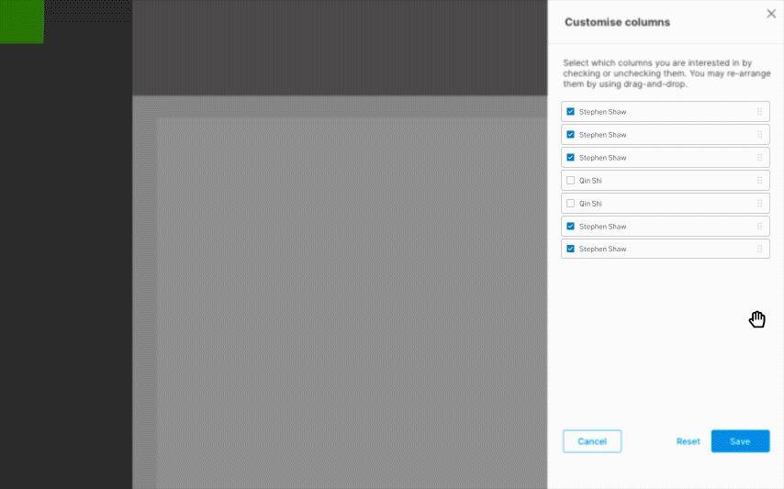
Task: Grab the first Qin Shi row's drag handle
Action: (759, 181)
